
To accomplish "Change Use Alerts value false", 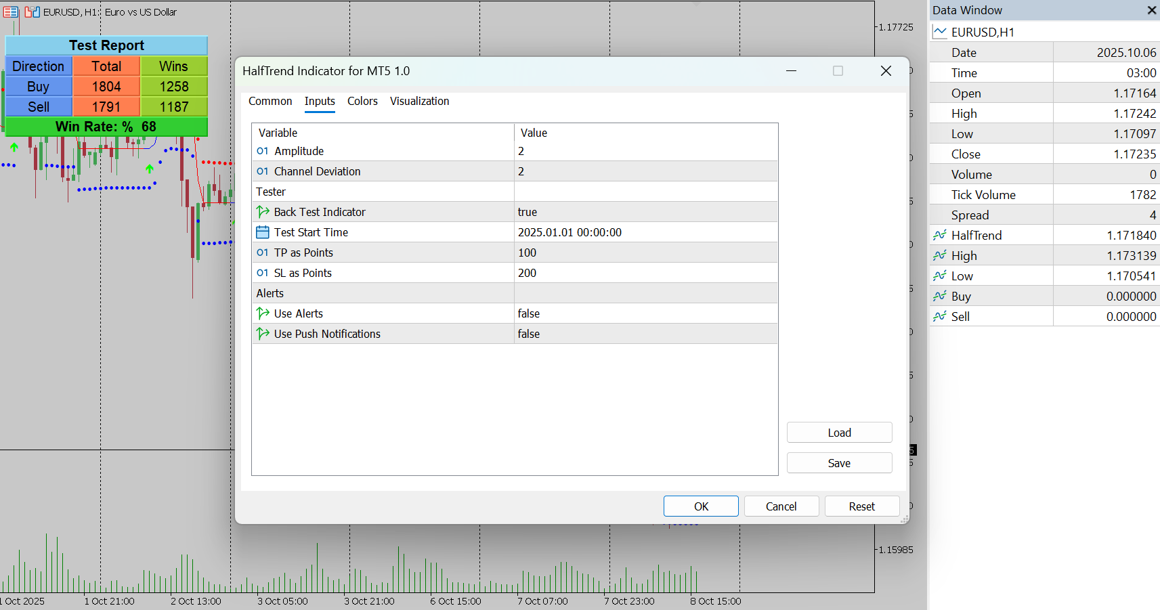I will (x=646, y=313).
